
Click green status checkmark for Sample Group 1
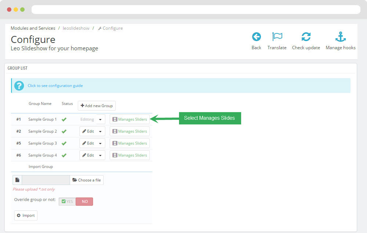click(64, 119)
